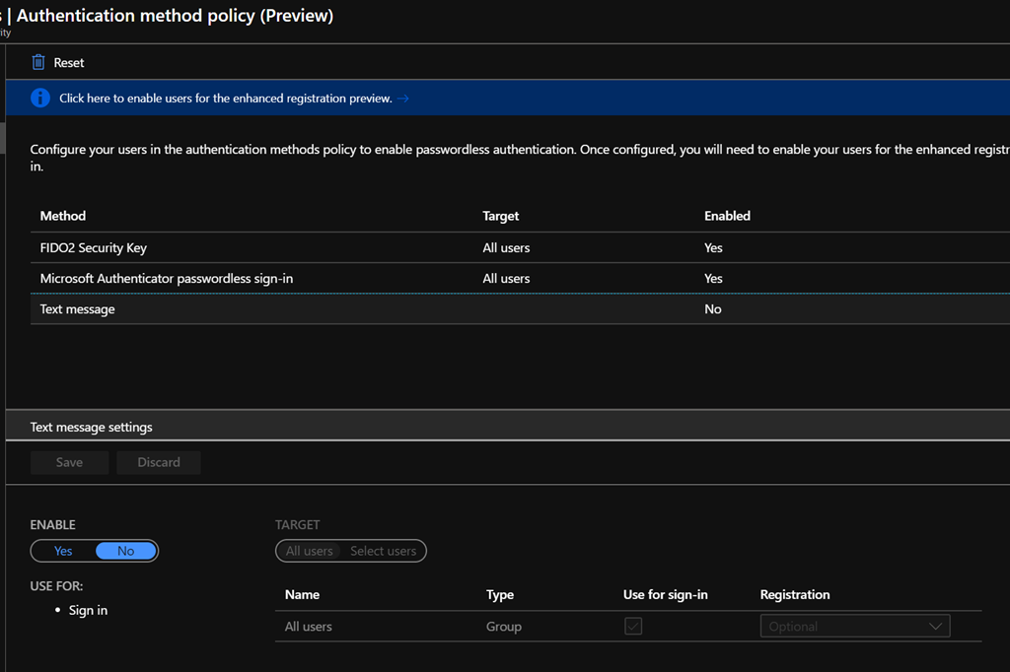Select Microsoft Authenticator passwordless sign-in row

click(x=166, y=279)
